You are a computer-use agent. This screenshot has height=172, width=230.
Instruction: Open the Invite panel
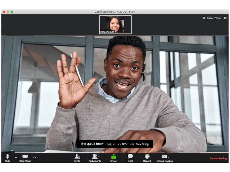[x=77, y=158]
